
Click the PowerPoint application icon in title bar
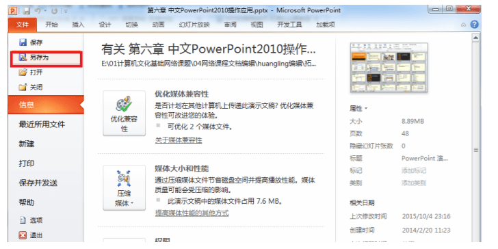(13, 11)
